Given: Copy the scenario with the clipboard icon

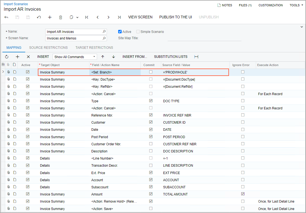Looking at the screenshot, I should (x=71, y=17).
